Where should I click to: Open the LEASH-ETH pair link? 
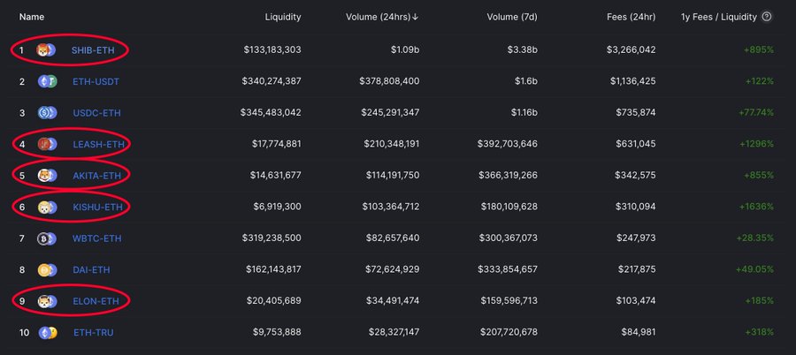98,144
